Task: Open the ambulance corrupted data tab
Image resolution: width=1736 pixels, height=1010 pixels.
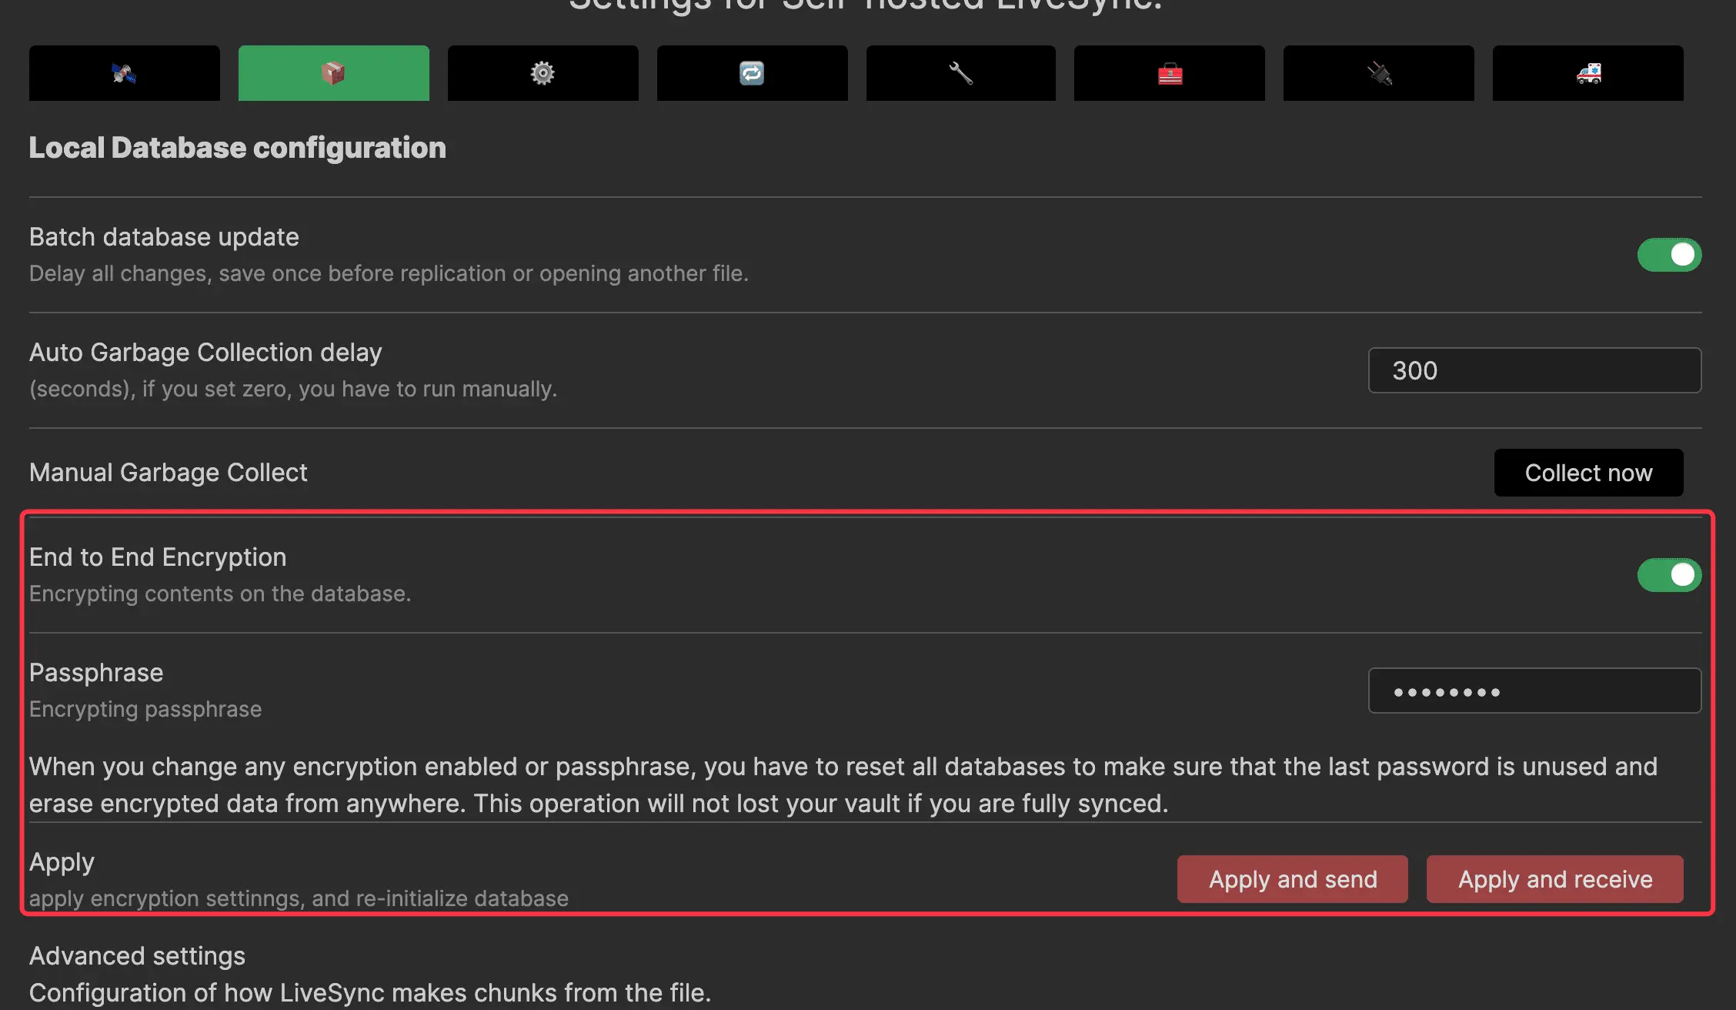Action: tap(1587, 73)
